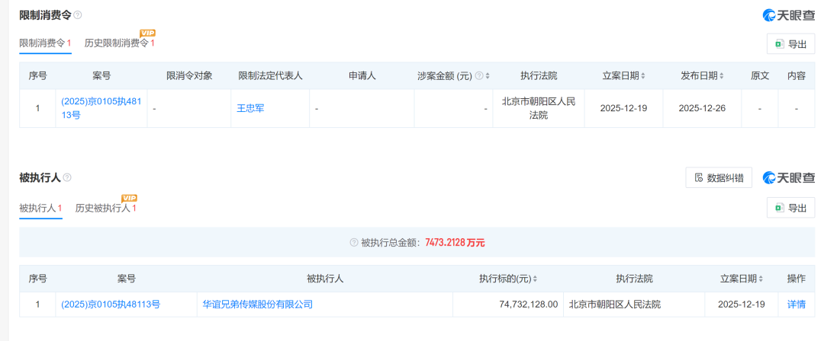Click the help icon next to 涉案金额 (元)
The width and height of the screenshot is (824, 341).
[478, 76]
